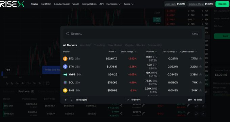The image size is (230, 122).
Task: Select the SOL coin icon
Action: click(x=65, y=82)
